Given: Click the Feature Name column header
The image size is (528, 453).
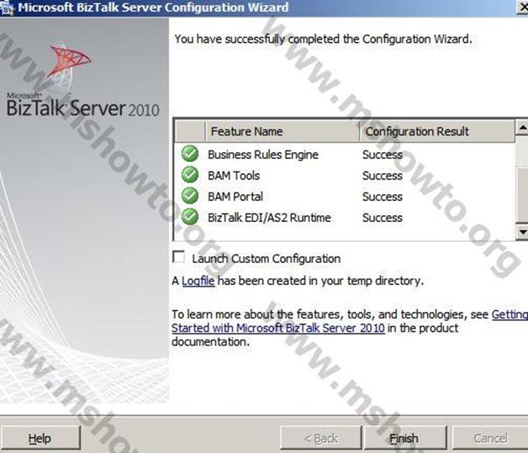Looking at the screenshot, I should click(282, 131).
